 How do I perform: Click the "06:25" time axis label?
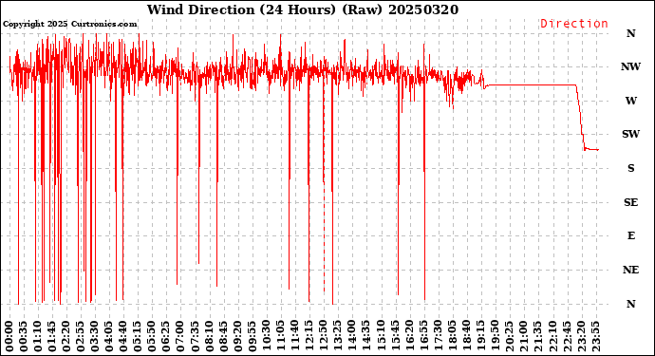[166, 337]
